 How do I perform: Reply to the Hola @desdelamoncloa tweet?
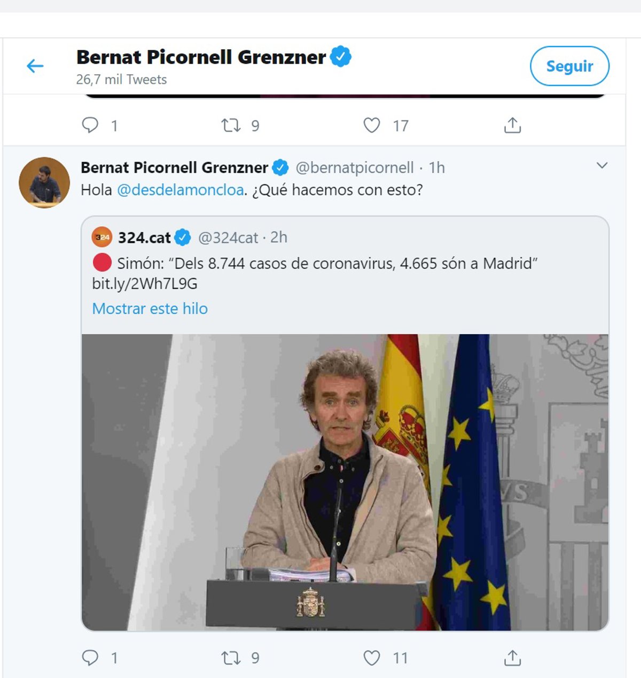pos(90,657)
